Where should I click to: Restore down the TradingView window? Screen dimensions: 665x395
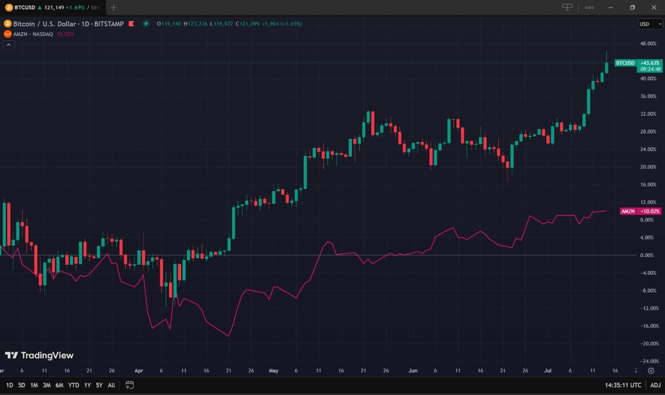(x=632, y=8)
